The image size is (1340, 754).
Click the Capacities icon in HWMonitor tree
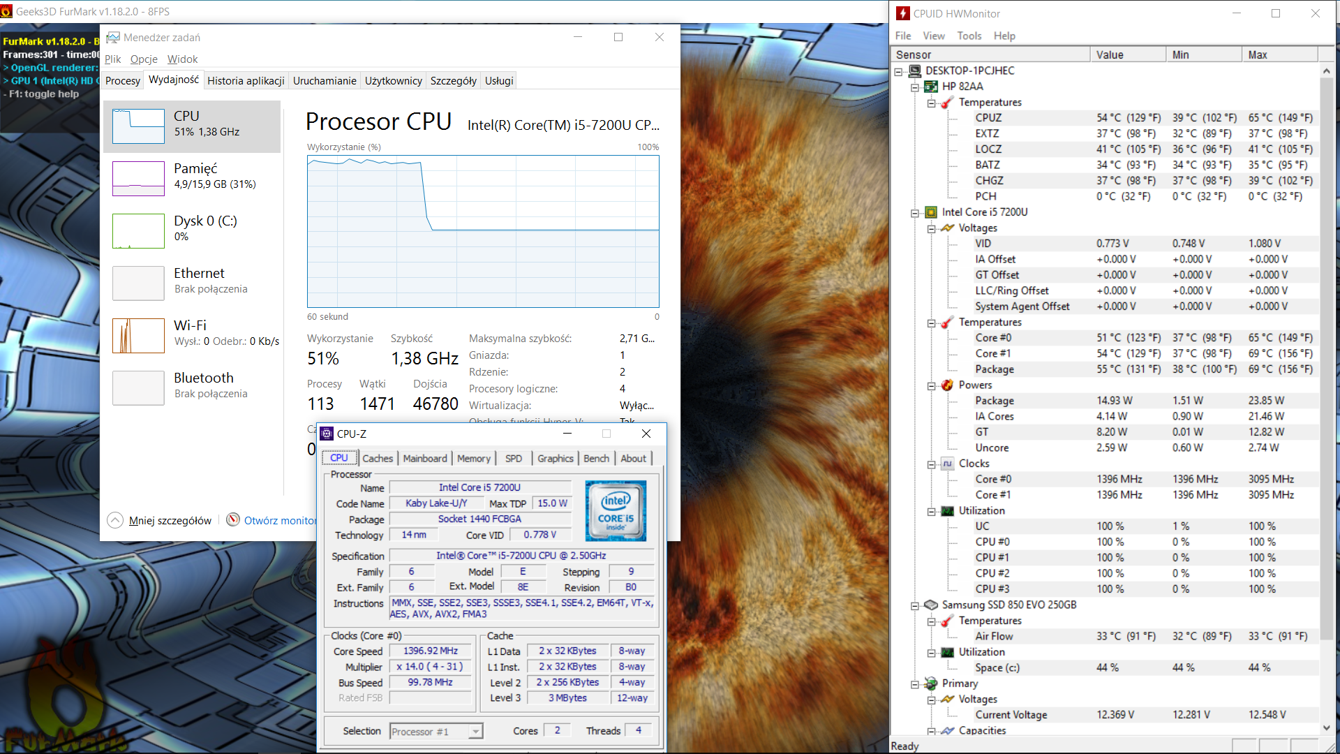click(x=947, y=730)
